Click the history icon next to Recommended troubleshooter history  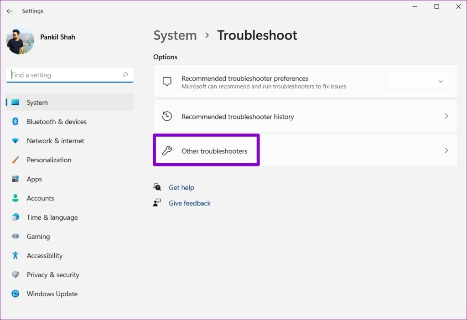pos(167,116)
